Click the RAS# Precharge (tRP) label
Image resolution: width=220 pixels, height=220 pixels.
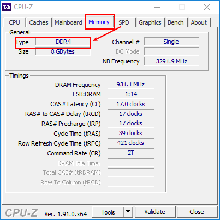click(x=71, y=124)
